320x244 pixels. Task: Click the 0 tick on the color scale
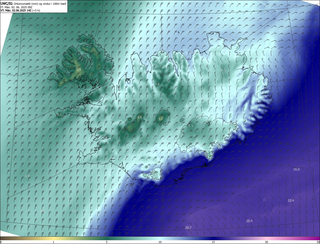[1, 242]
